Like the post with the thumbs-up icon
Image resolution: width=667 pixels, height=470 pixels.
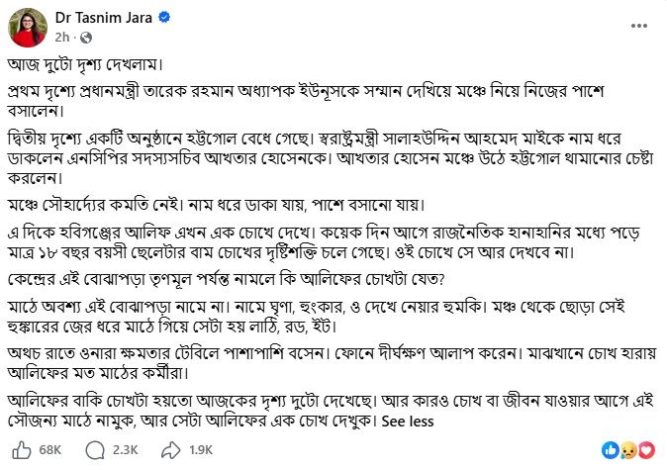[x=21, y=450]
